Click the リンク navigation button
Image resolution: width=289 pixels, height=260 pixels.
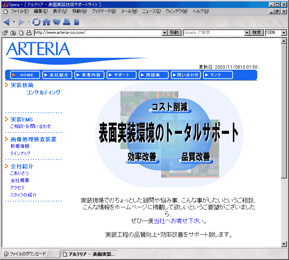(218, 75)
